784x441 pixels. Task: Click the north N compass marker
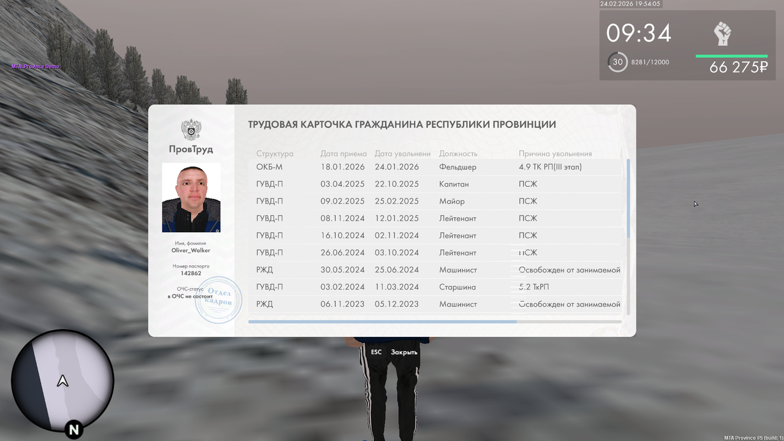(x=74, y=430)
